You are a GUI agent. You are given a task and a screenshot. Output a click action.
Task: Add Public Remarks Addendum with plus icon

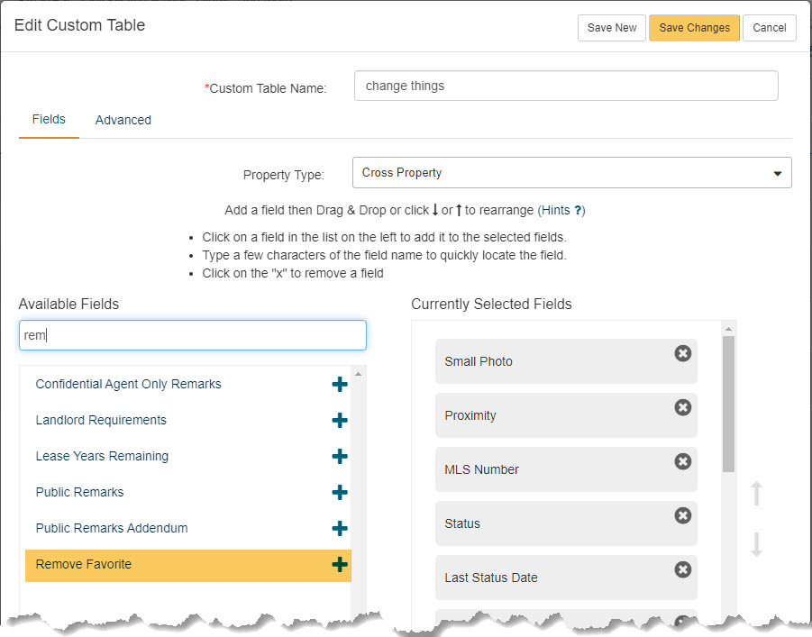pos(340,528)
